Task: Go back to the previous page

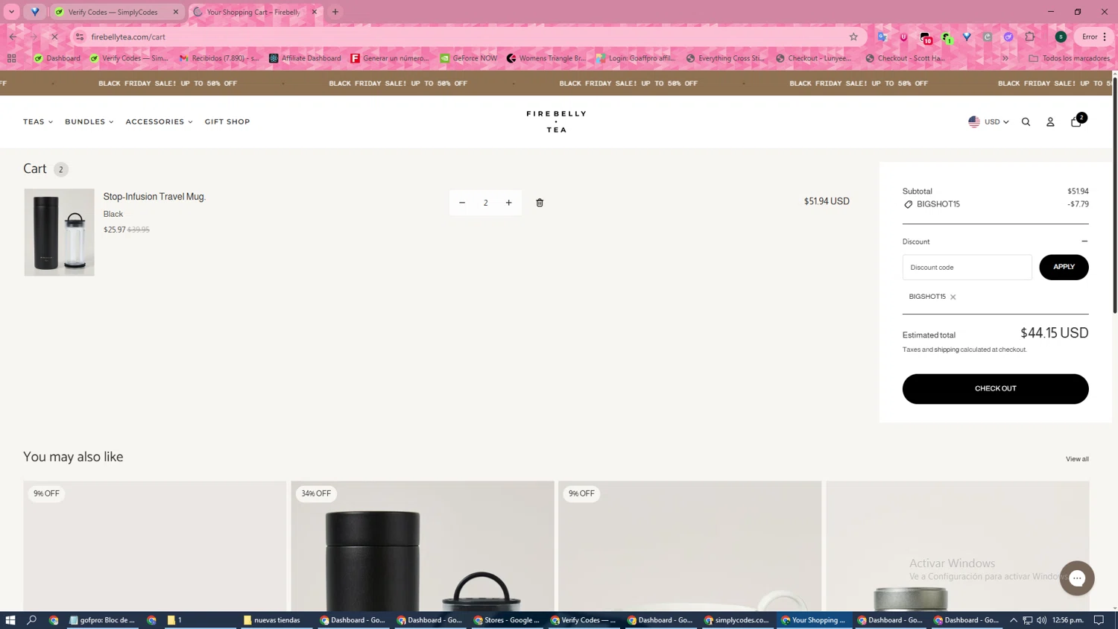Action: pyautogui.click(x=13, y=37)
